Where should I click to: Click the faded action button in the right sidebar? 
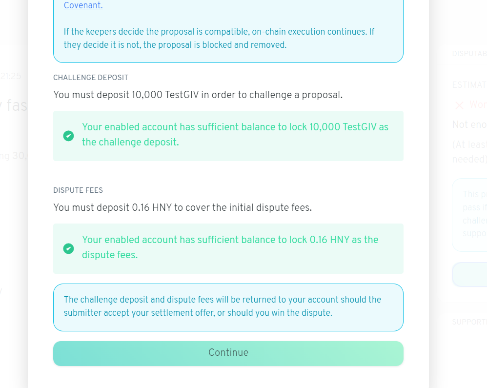click(x=476, y=274)
